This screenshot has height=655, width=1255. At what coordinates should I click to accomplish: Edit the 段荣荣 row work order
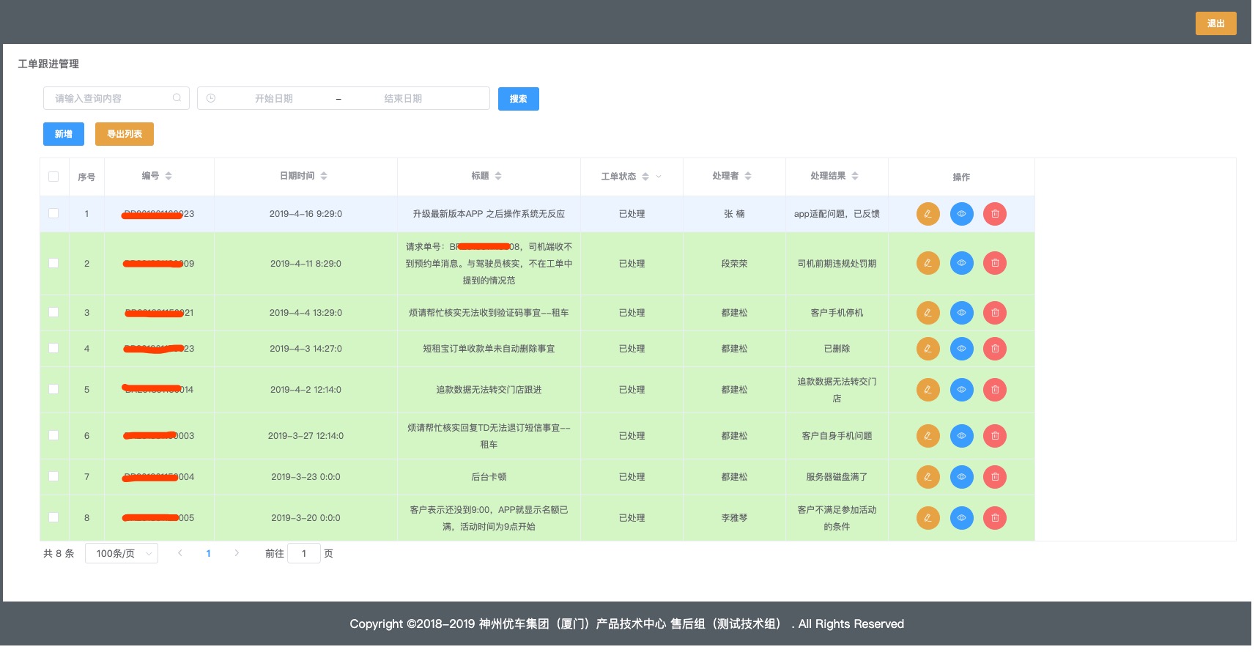(928, 263)
